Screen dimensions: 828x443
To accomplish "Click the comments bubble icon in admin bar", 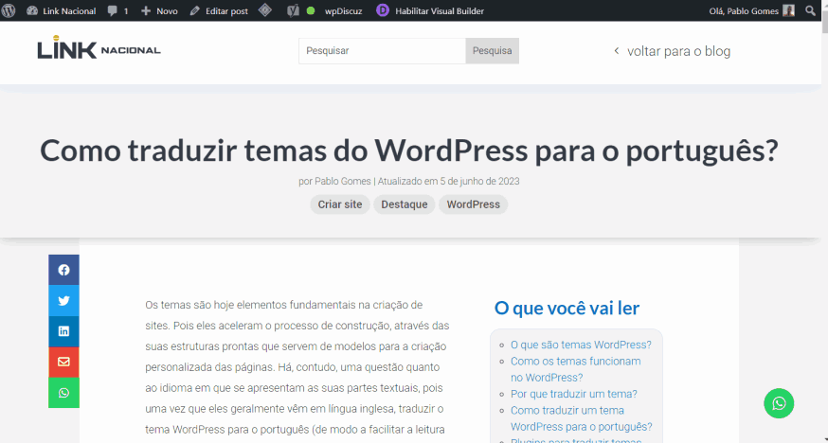I will click(113, 10).
